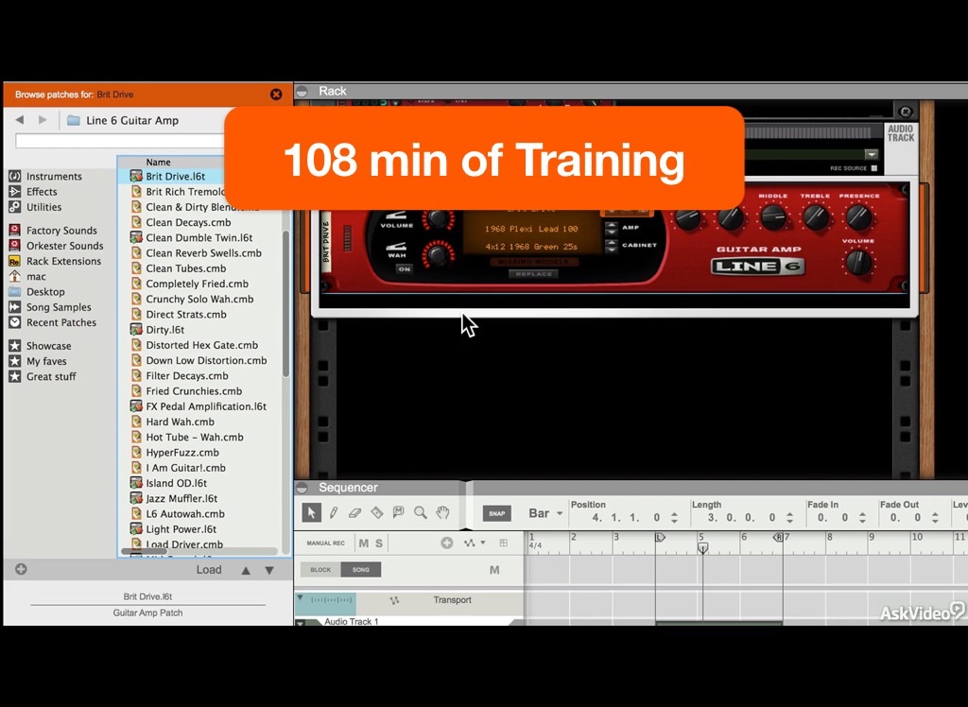Adjust amp Volume knob at far right
This screenshot has height=707, width=968.
tap(857, 263)
